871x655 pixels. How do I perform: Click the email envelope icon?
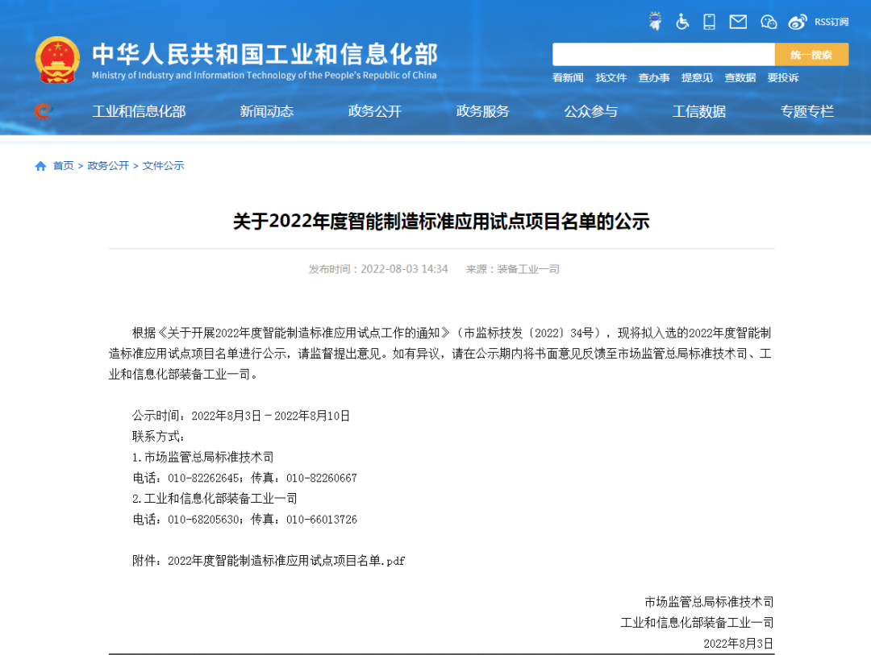click(x=737, y=22)
